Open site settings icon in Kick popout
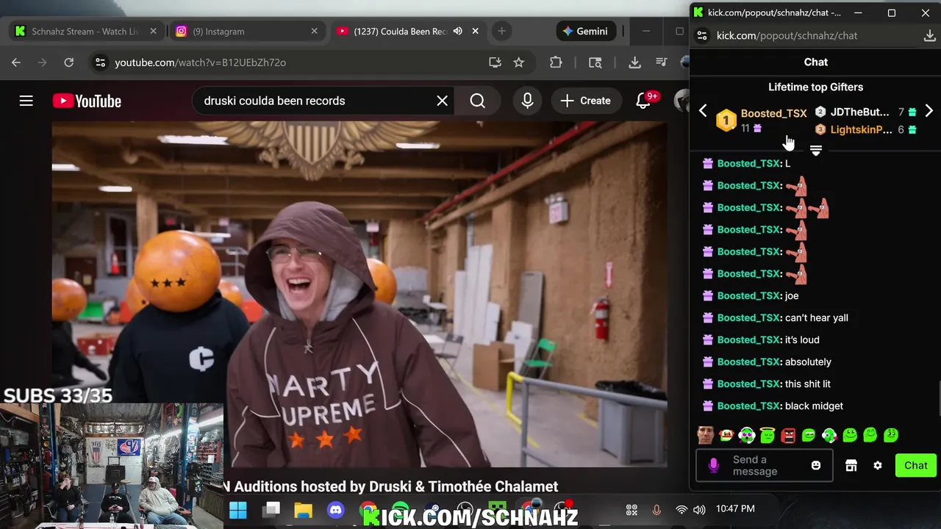This screenshot has height=529, width=941. coord(702,35)
